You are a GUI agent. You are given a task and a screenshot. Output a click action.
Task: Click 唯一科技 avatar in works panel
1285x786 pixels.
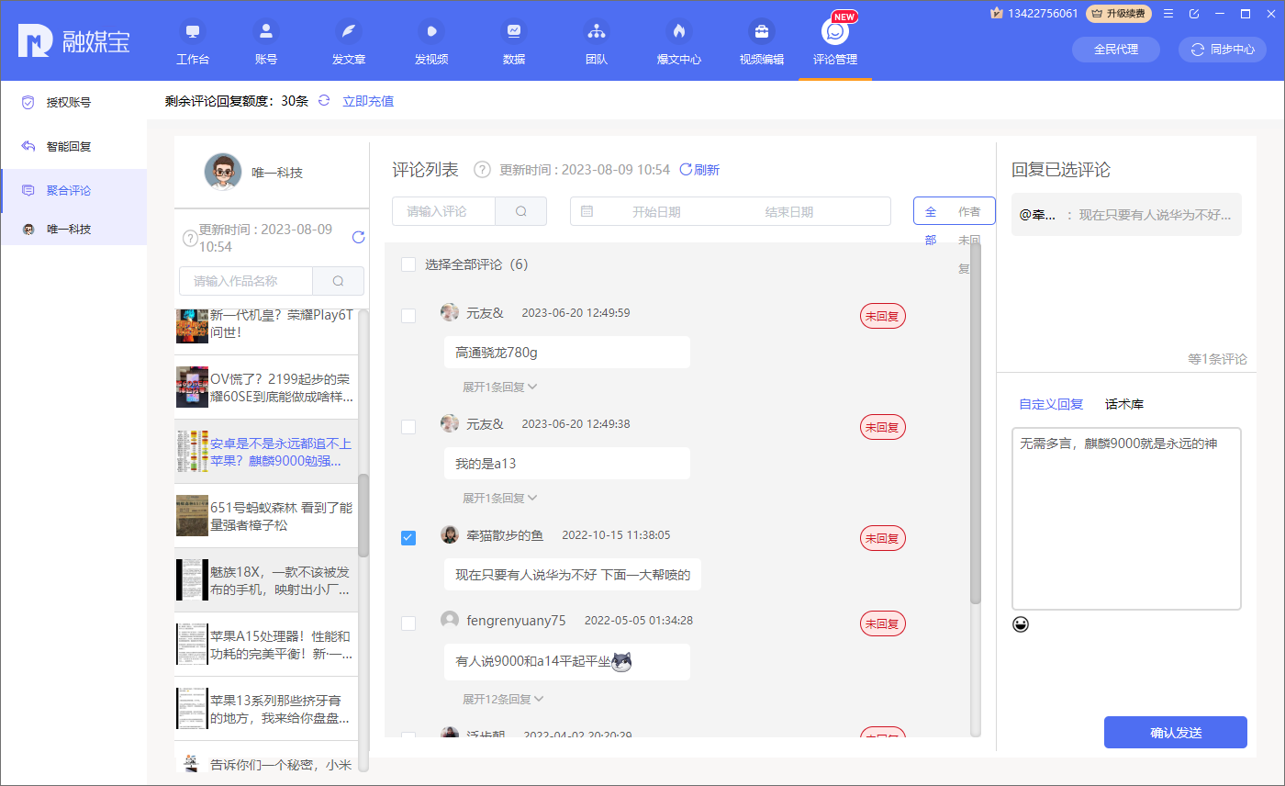[x=223, y=172]
